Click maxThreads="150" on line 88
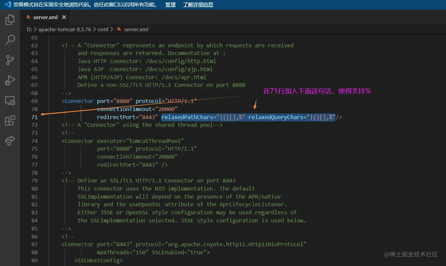 coord(123,252)
